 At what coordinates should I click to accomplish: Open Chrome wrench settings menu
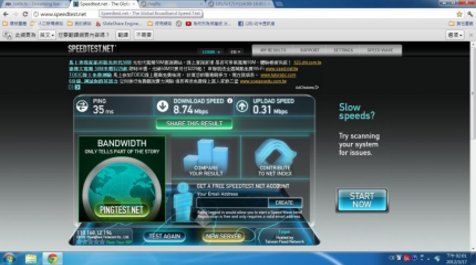click(469, 14)
